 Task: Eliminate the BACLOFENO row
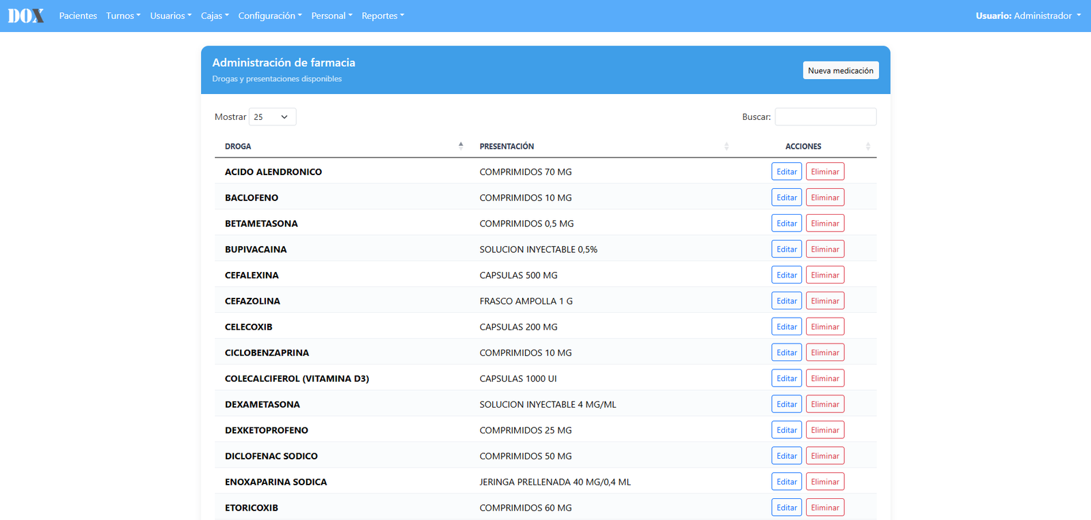click(825, 198)
